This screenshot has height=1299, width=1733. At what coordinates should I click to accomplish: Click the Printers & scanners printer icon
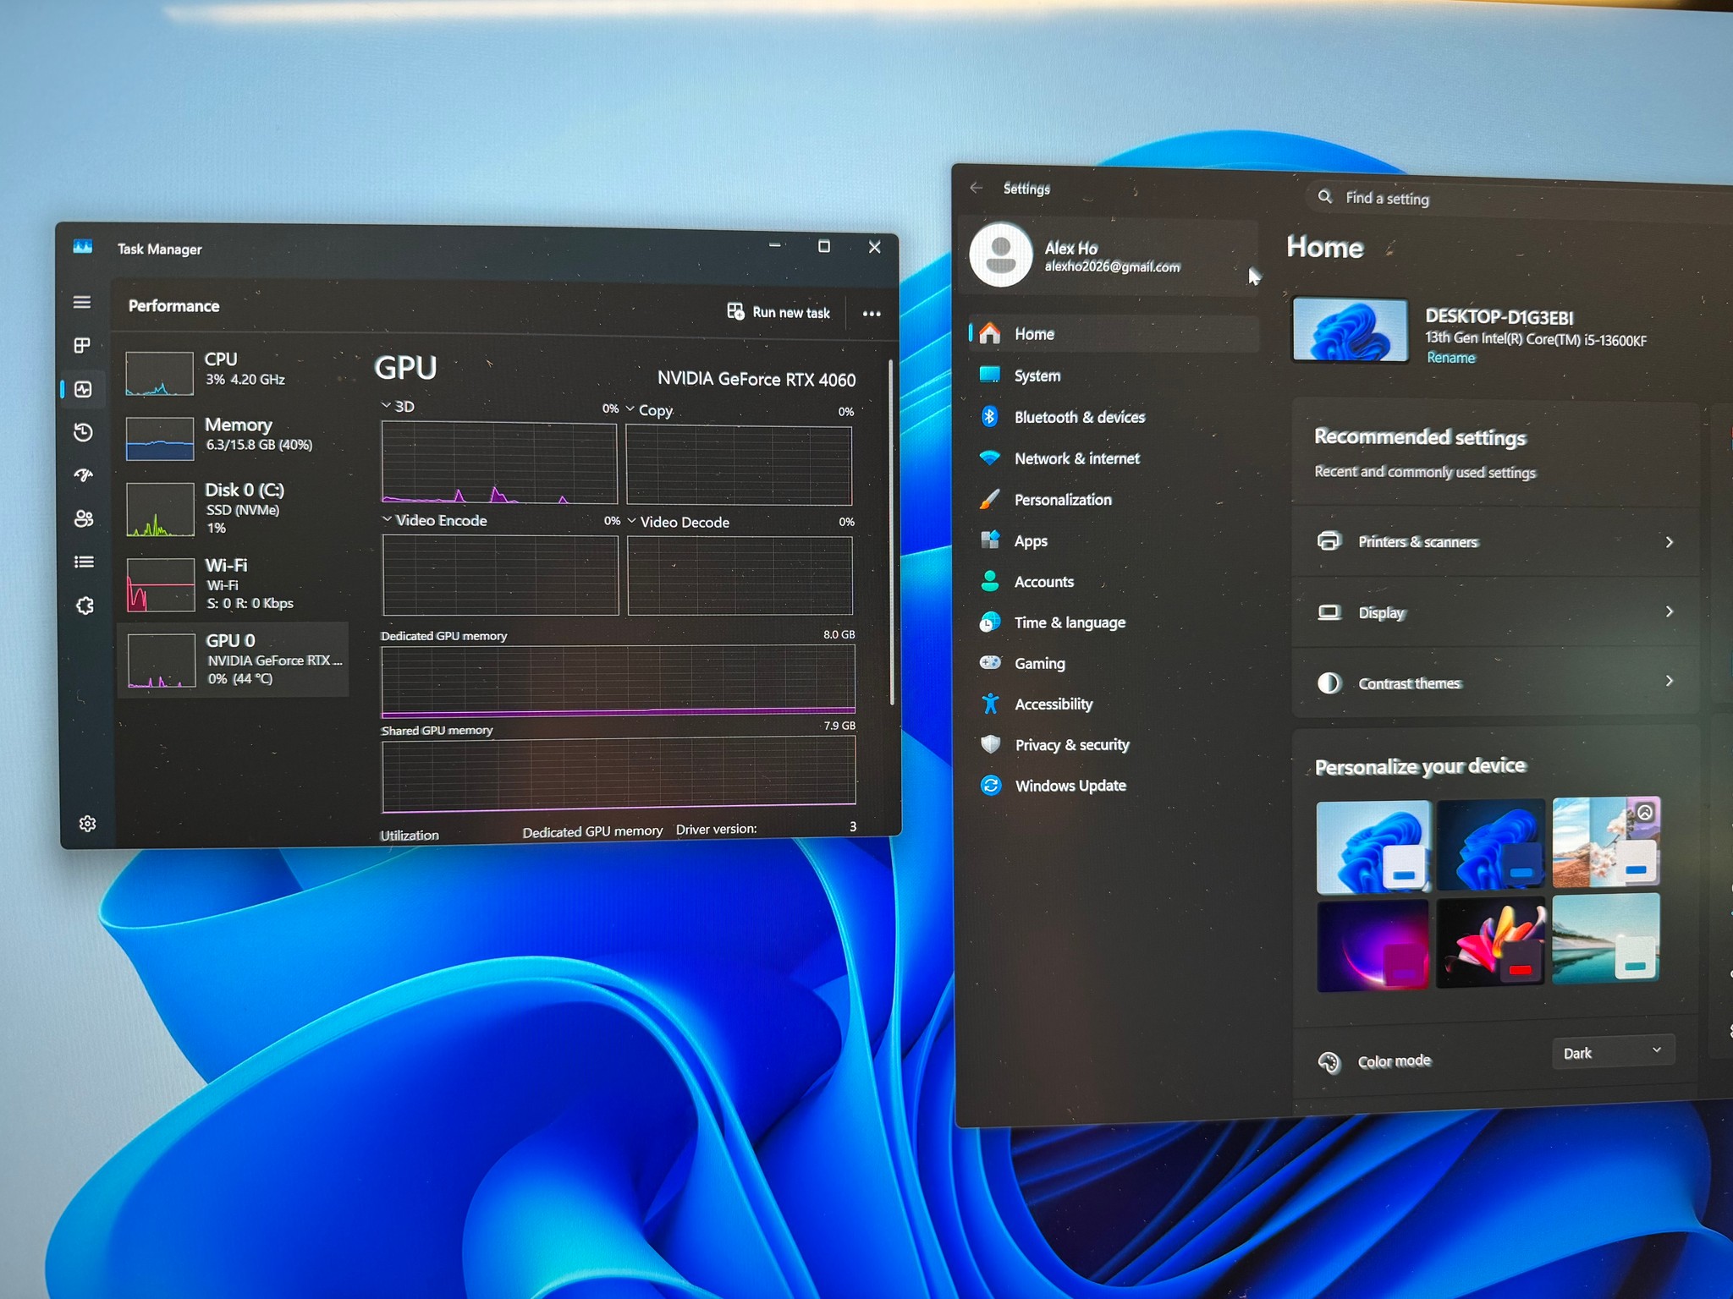1329,540
